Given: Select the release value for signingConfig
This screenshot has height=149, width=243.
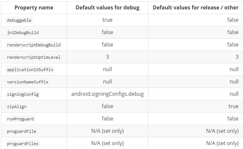Looking at the screenshot, I should click(234, 94).
